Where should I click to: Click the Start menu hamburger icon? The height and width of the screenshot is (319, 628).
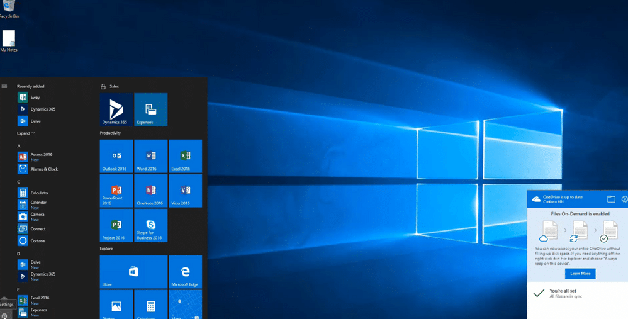point(4,86)
